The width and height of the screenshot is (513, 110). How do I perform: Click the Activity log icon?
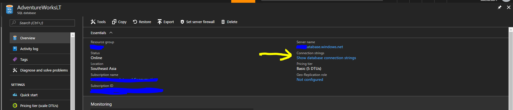tap(15, 49)
